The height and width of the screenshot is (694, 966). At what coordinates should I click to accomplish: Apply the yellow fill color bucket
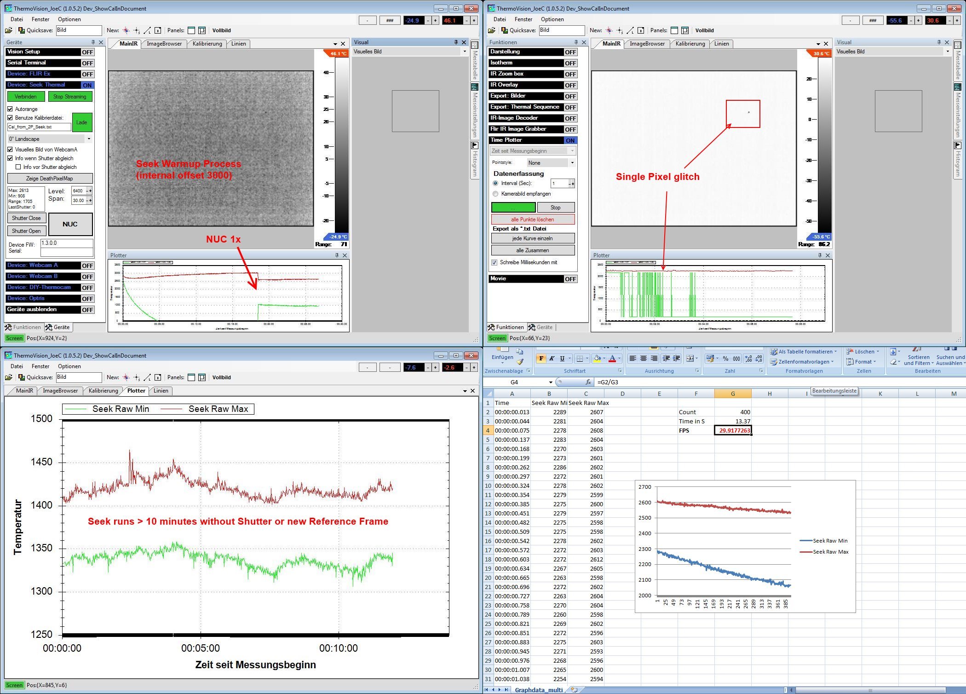[x=597, y=359]
